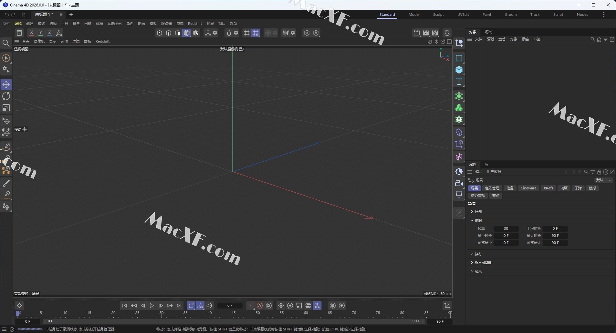Screen dimensions: 616x333
Task: Select the Scale tool
Action: tap(6, 108)
